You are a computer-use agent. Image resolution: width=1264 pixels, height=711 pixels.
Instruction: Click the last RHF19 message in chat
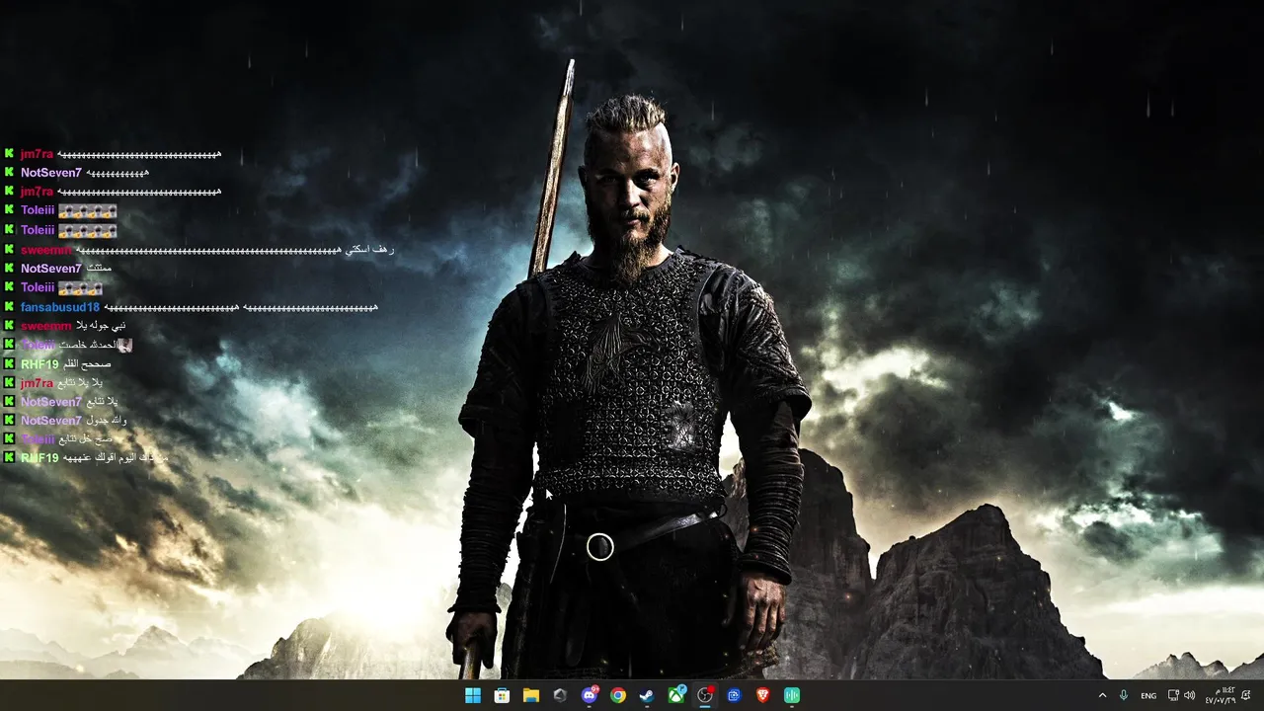click(x=116, y=458)
